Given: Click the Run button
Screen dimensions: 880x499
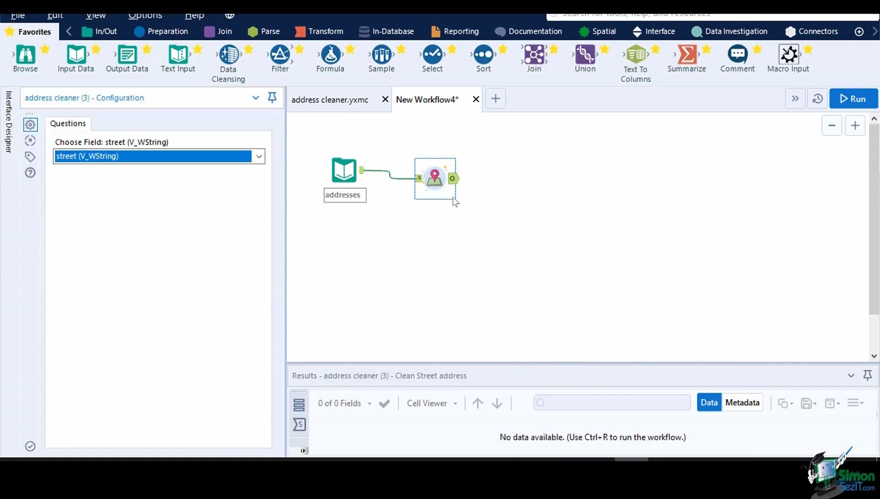Looking at the screenshot, I should [x=853, y=98].
